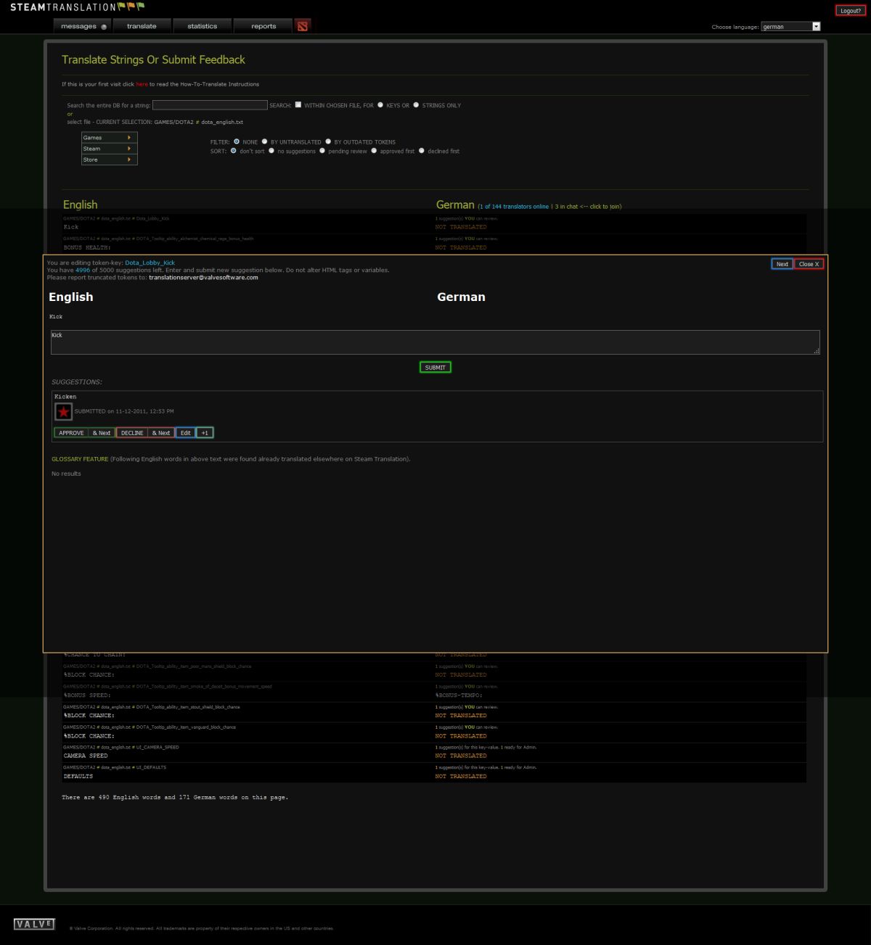Open the messages tab
871x945 pixels.
click(82, 26)
